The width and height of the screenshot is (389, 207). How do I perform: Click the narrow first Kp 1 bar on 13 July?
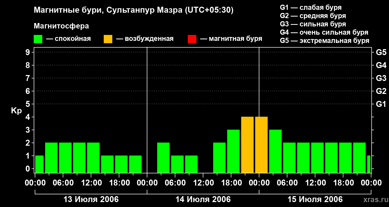[39, 164]
